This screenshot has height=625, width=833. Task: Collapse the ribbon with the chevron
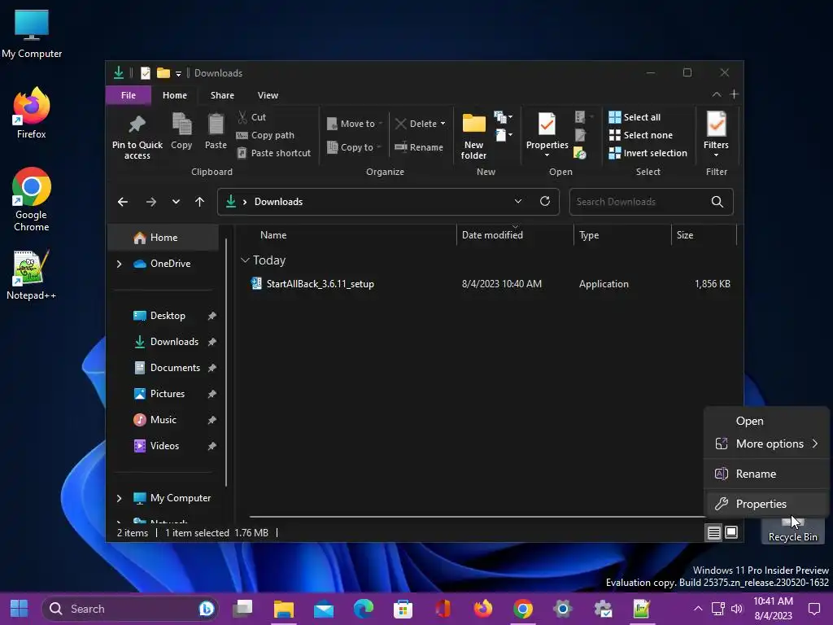[717, 94]
